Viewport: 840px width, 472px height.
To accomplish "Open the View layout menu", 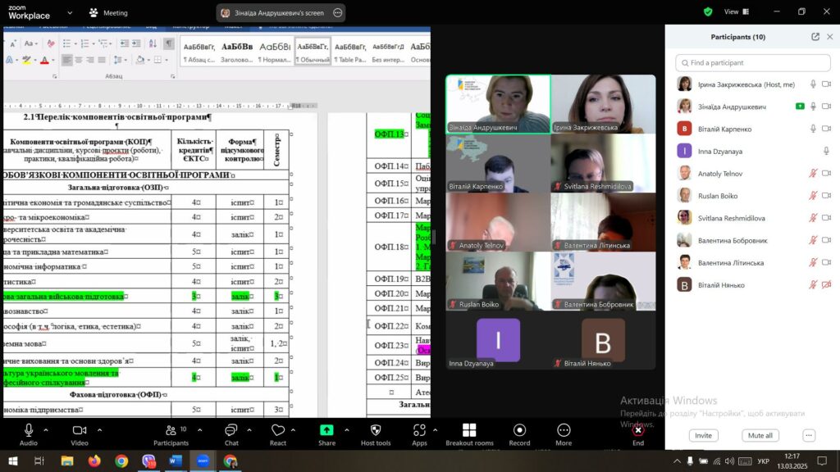I will [737, 11].
